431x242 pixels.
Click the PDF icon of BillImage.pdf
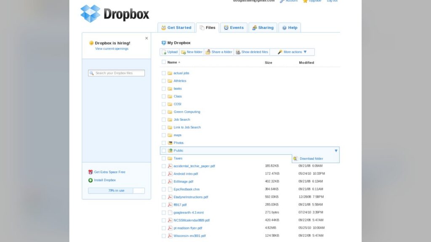click(x=170, y=181)
